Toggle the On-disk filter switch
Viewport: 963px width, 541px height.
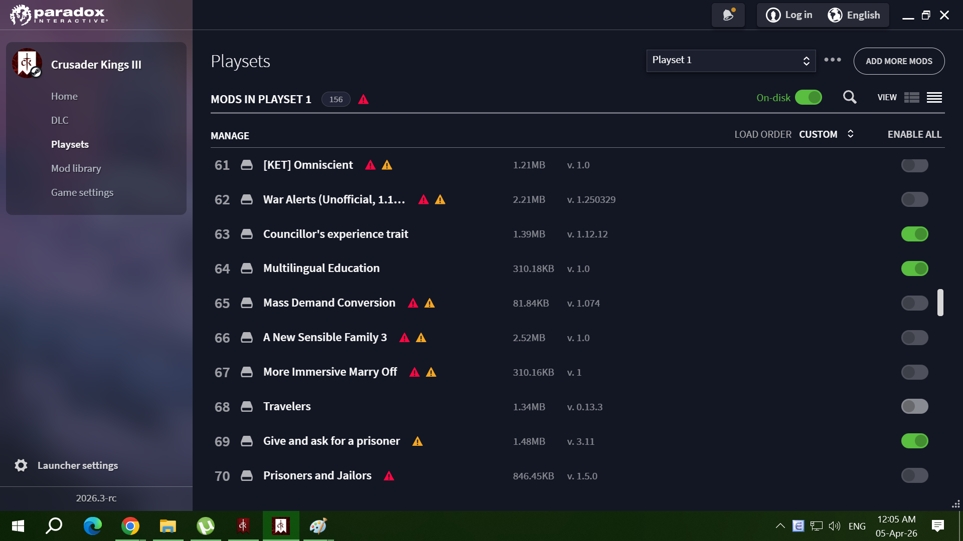809,97
